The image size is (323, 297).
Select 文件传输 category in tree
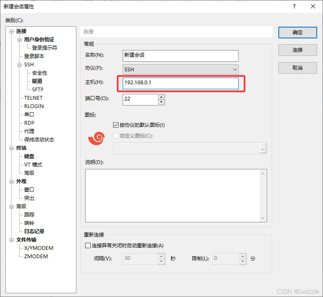point(26,240)
